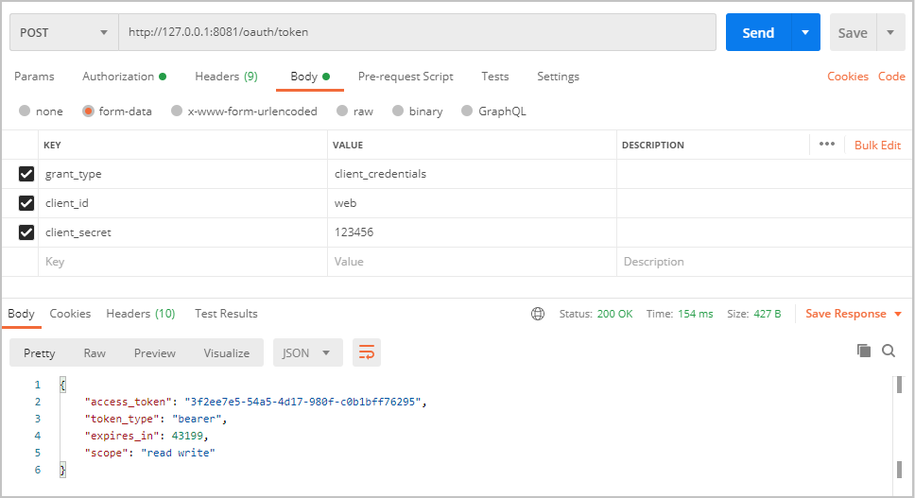Select the Visualize response view
The height and width of the screenshot is (498, 915).
pyautogui.click(x=227, y=352)
